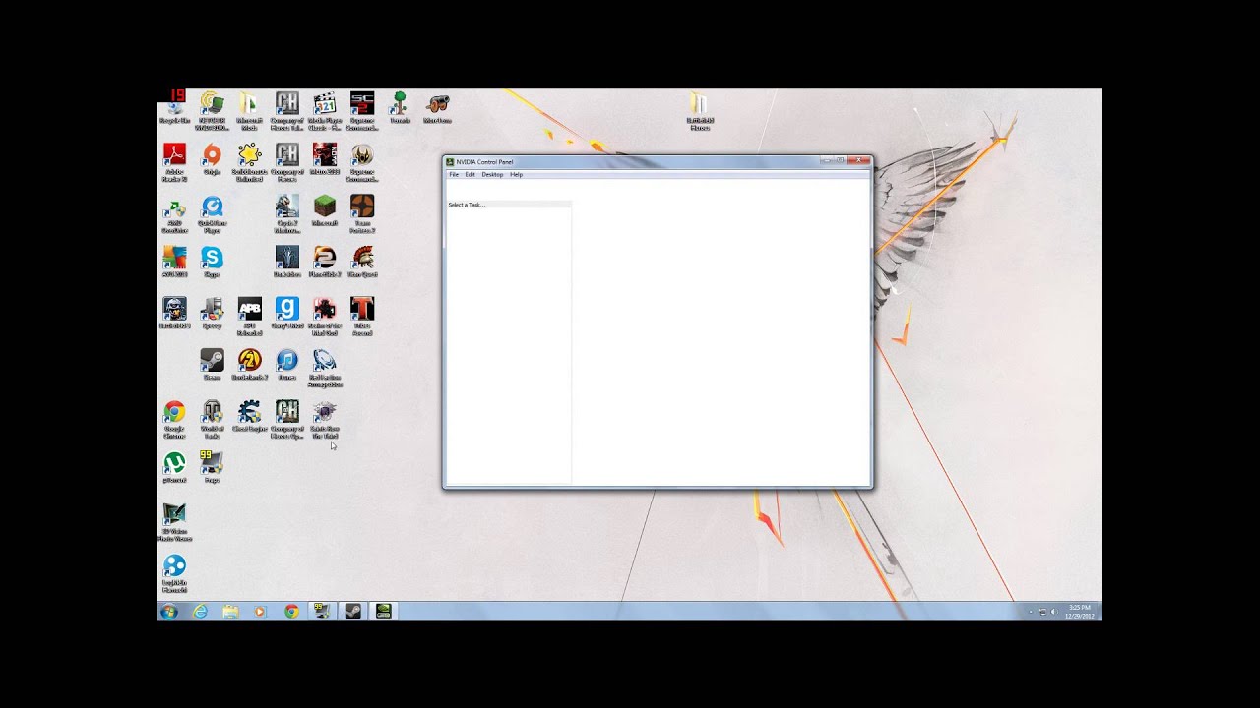Open the Help menu in NVIDIA Control Panel
This screenshot has height=708, width=1260.
point(516,174)
